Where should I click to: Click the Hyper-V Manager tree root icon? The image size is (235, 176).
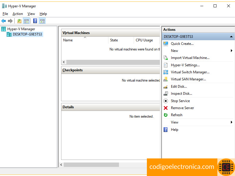coord(4,29)
